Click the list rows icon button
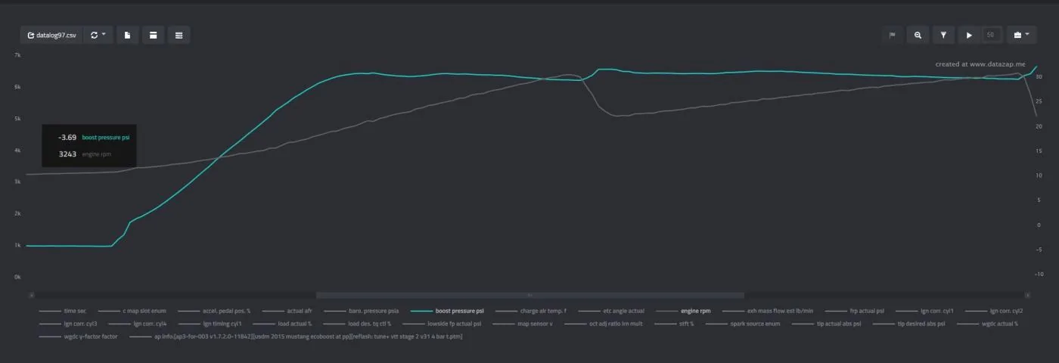This screenshot has width=1059, height=363. 179,35
